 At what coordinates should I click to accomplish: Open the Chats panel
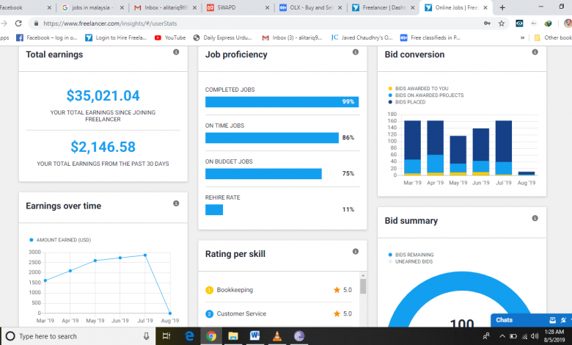point(504,320)
